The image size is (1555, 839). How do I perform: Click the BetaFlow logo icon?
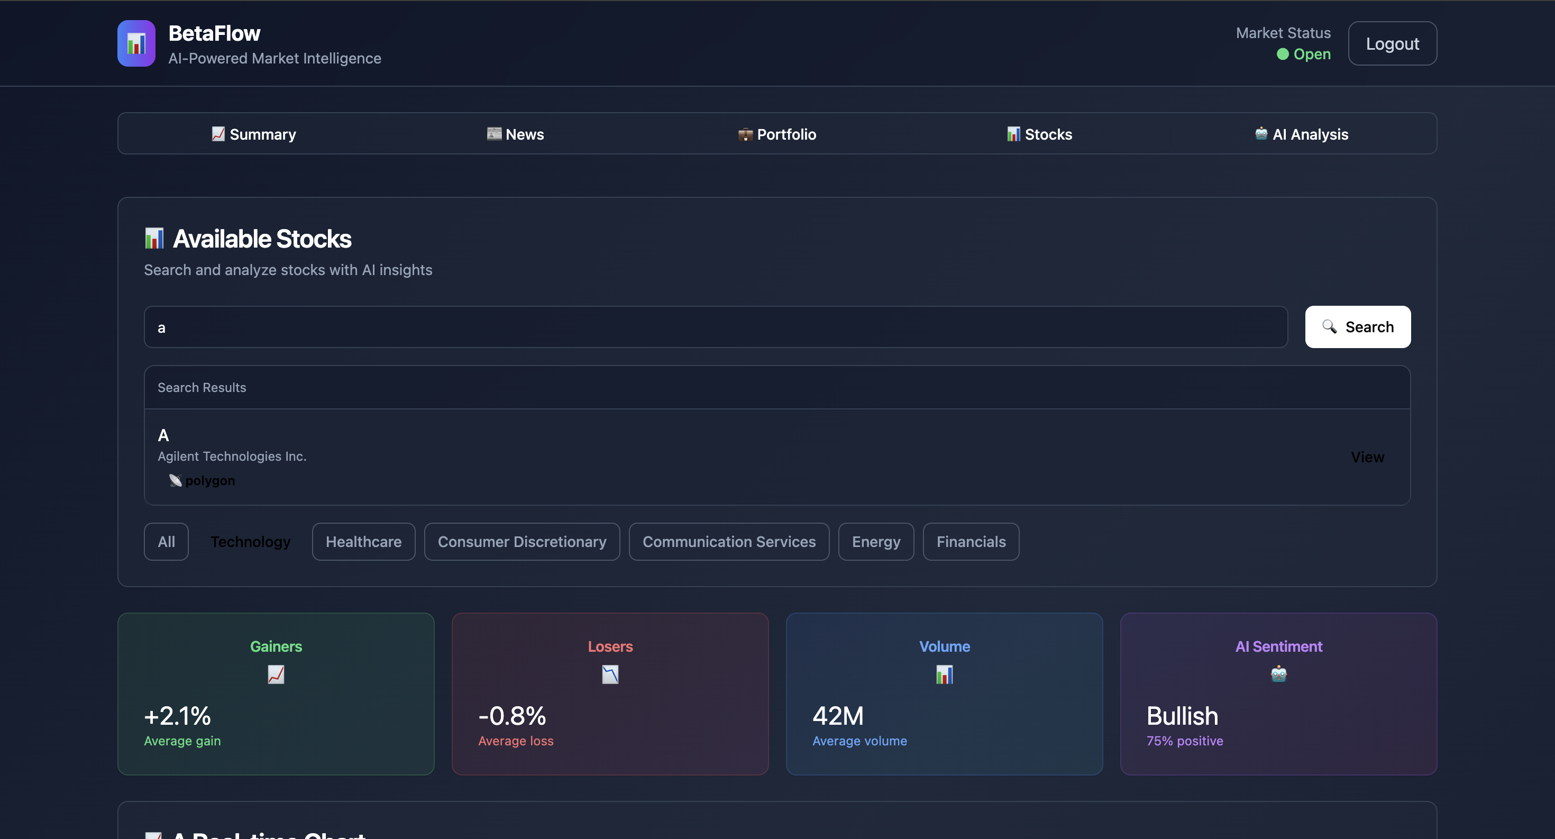pyautogui.click(x=136, y=43)
